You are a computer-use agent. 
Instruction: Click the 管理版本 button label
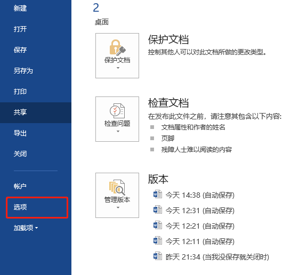point(117,200)
